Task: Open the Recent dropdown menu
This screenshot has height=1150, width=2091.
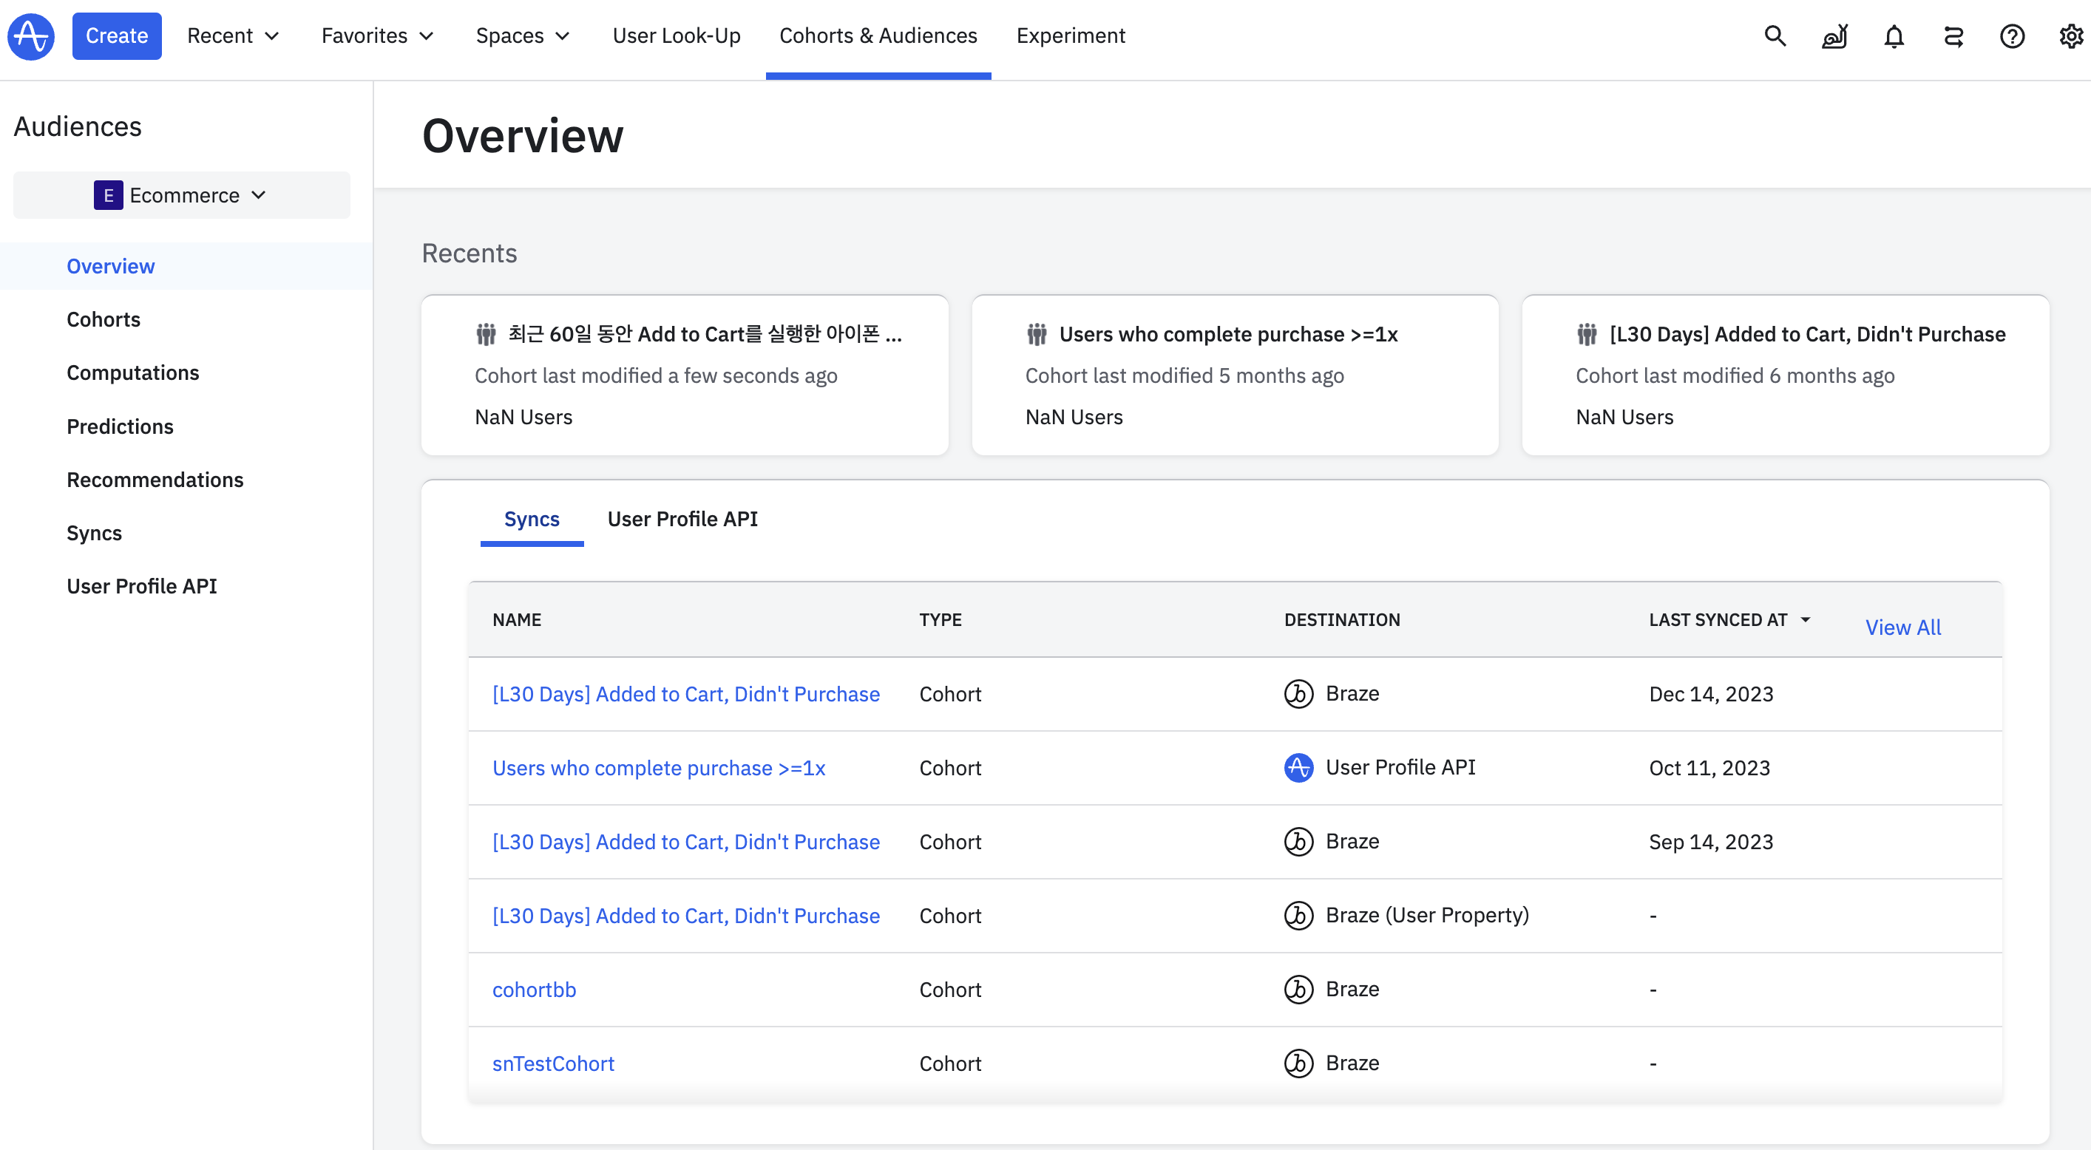Action: (233, 35)
